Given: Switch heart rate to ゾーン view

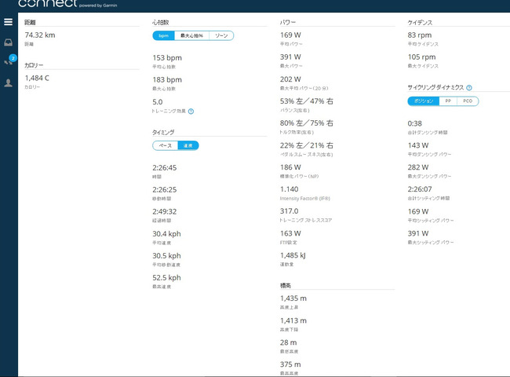Looking at the screenshot, I should pos(221,35).
